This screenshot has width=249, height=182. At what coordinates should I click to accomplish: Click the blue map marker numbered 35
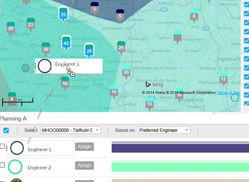point(63,14)
